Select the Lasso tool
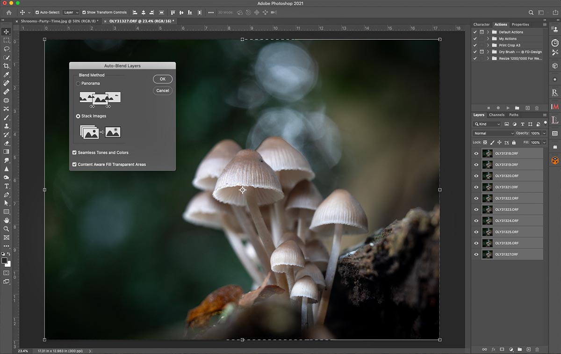 [7, 49]
